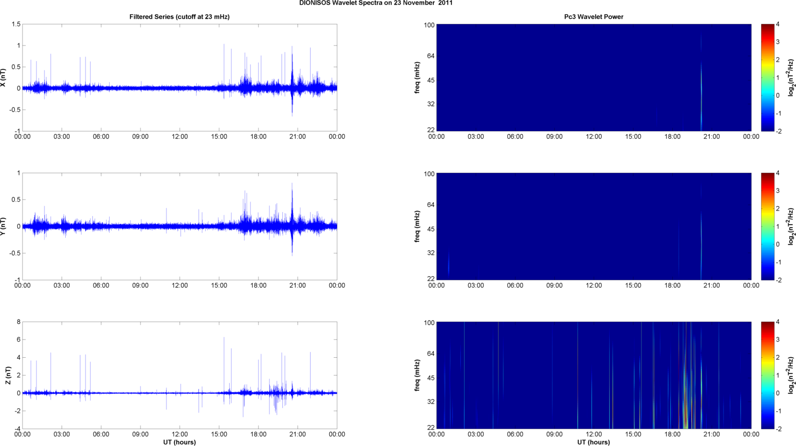Image resolution: width=796 pixels, height=446 pixels.
Task: Click the X component wavelet power spectrogram
Action: (x=593, y=78)
